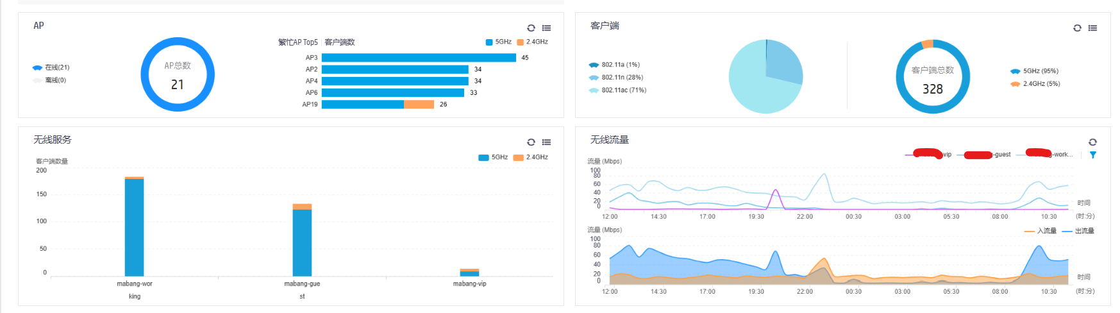Viewport: 1120px width, 313px height.
Task: Toggle the 802.11n (28%) legend
Action: click(616, 78)
